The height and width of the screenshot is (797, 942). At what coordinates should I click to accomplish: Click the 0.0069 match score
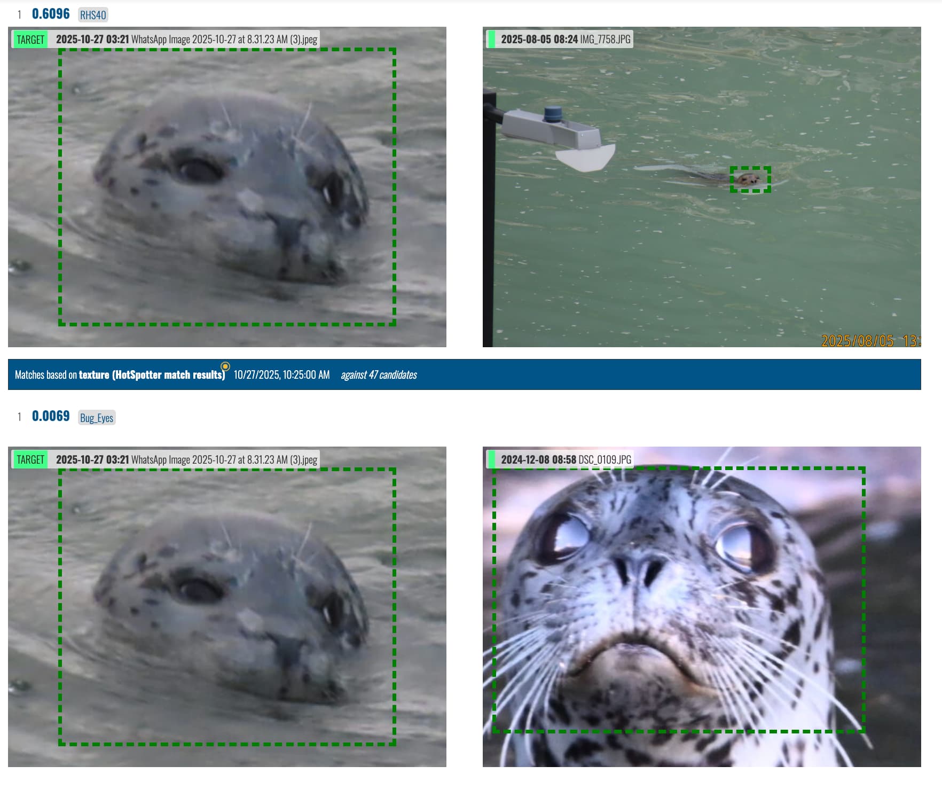point(51,416)
